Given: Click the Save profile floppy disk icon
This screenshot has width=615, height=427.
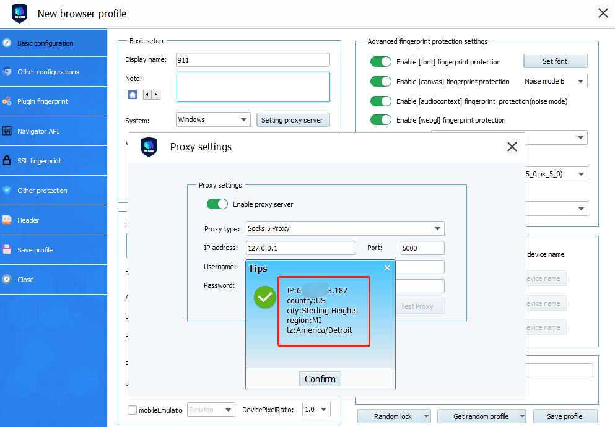Looking at the screenshot, I should coord(7,250).
